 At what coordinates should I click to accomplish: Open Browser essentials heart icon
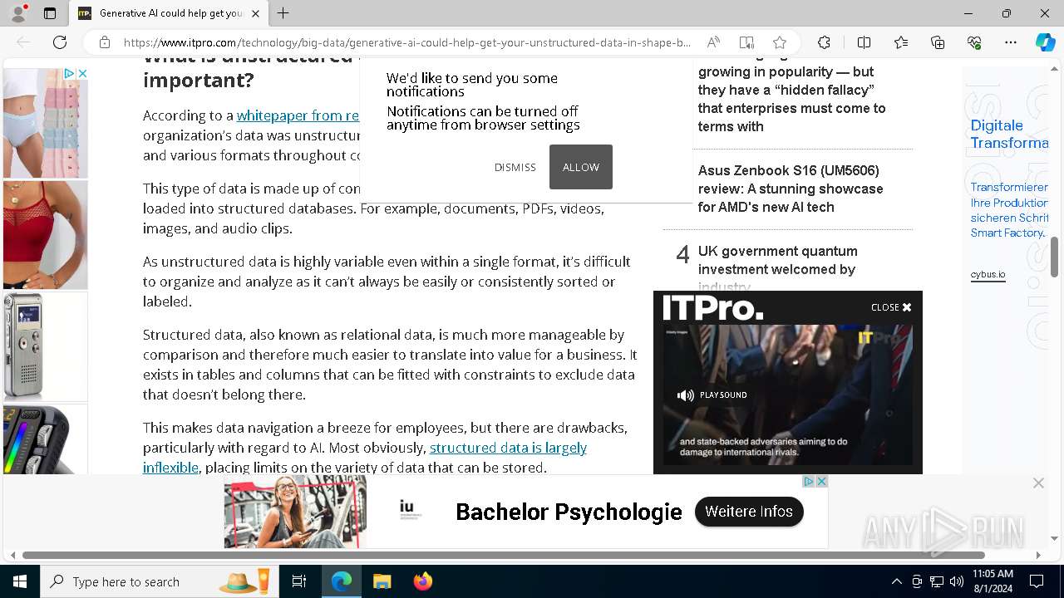[974, 42]
